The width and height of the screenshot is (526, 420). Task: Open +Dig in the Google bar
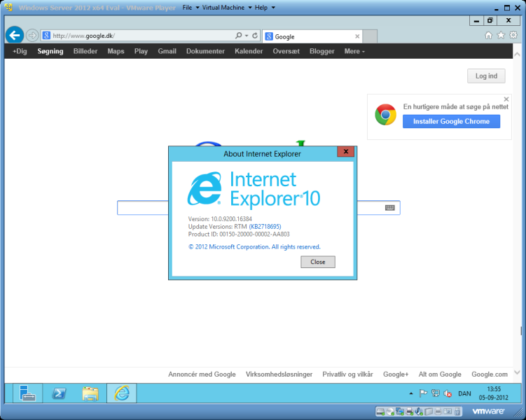click(20, 51)
